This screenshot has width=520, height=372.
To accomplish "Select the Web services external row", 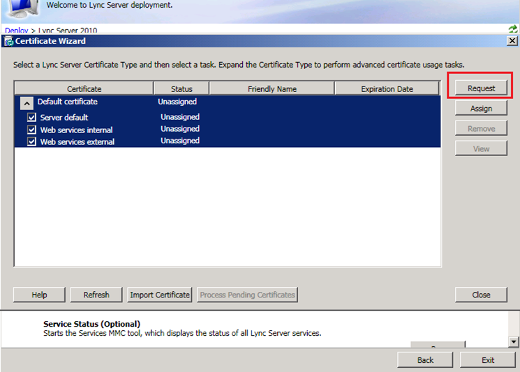I will (x=228, y=141).
